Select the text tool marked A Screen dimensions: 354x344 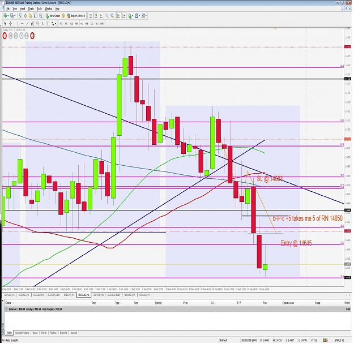[42, 23]
